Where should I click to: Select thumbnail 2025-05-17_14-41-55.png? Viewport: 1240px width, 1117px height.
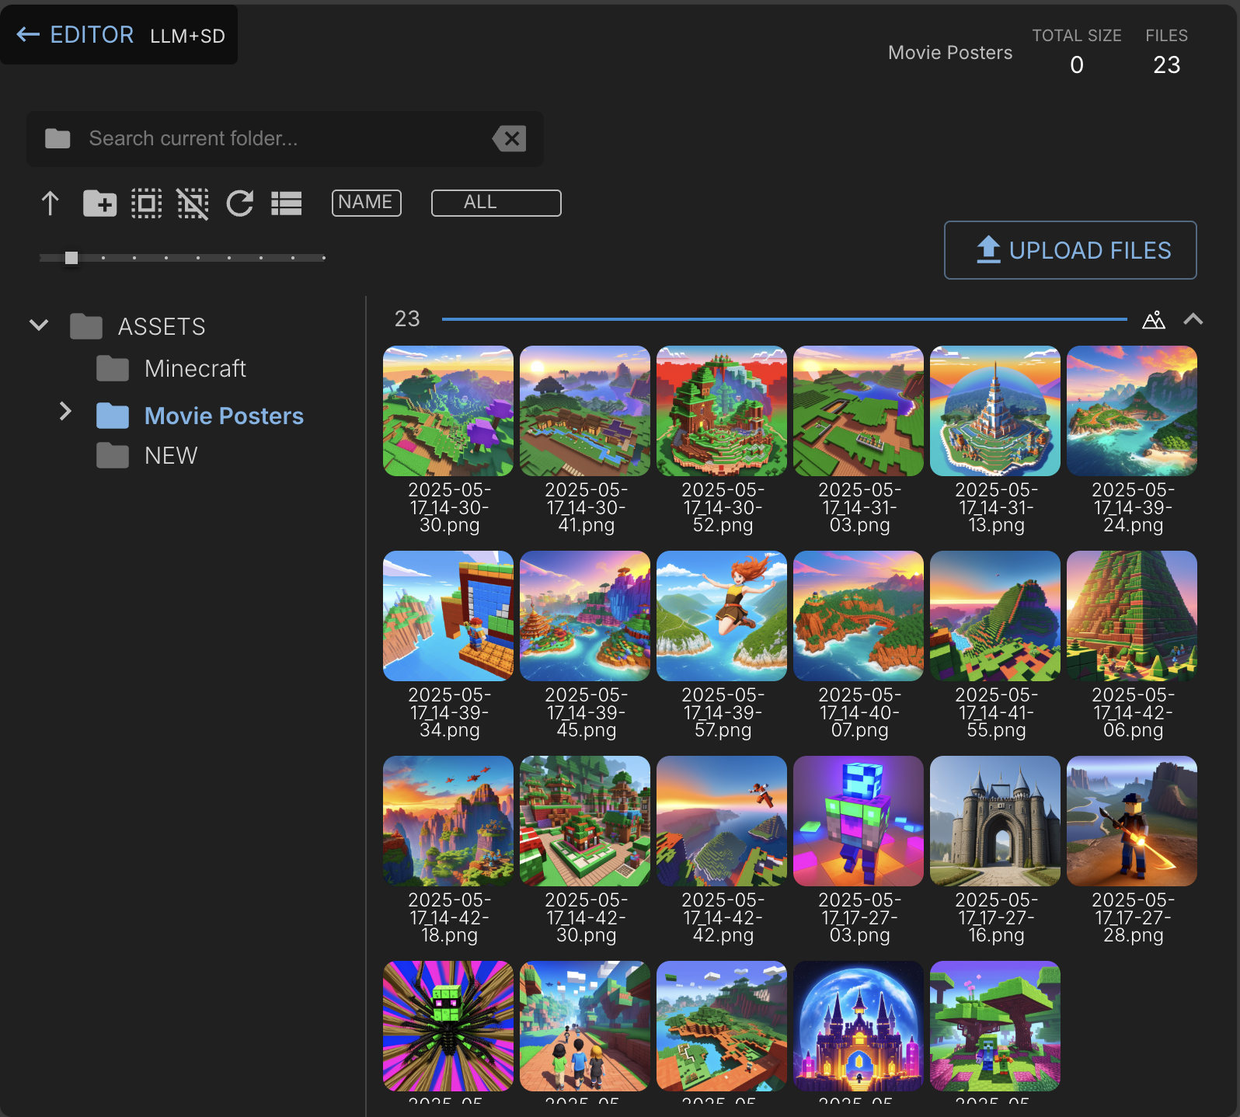[995, 616]
